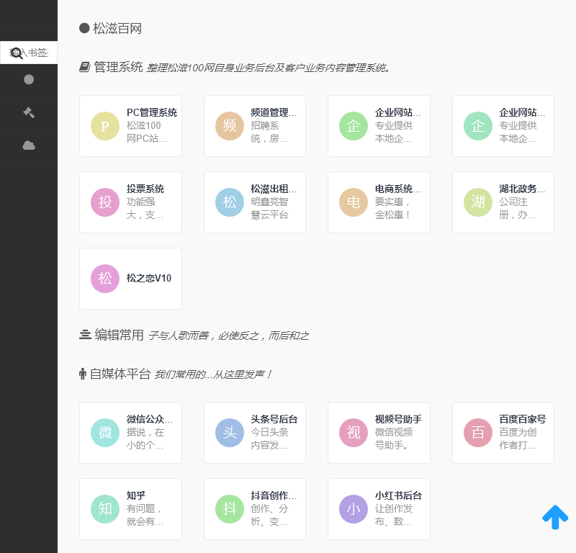This screenshot has width=576, height=553.
Task: Click the circle icon in the sidebar
Action: pyautogui.click(x=29, y=80)
